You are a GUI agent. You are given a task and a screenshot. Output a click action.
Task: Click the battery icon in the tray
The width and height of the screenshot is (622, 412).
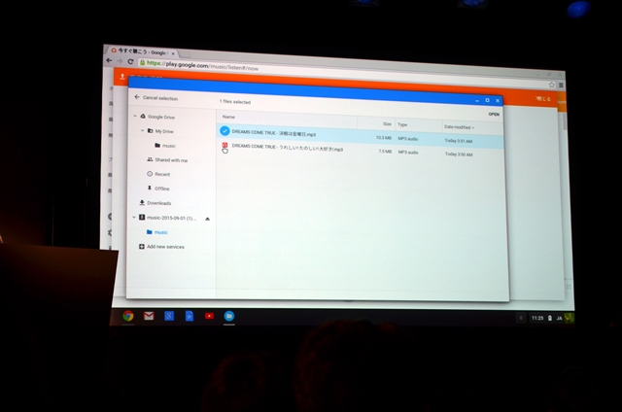pyautogui.click(x=550, y=318)
